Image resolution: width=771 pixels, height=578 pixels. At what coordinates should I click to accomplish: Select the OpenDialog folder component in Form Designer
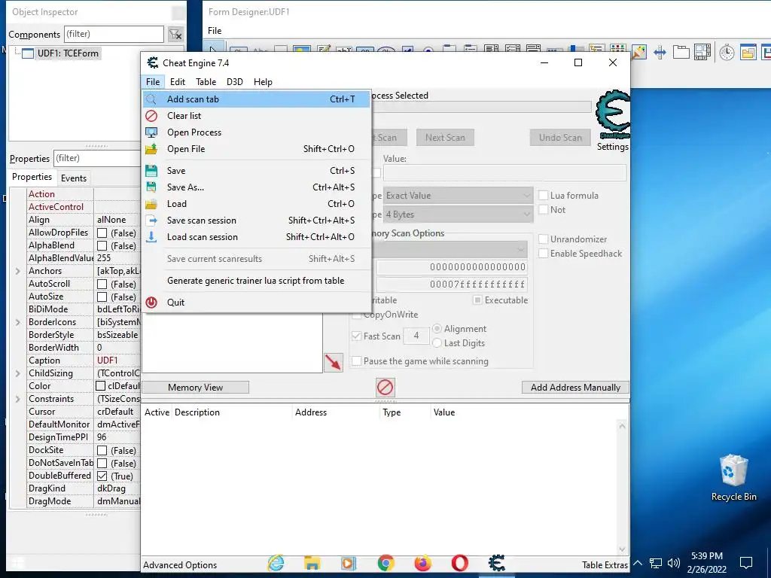tap(748, 52)
